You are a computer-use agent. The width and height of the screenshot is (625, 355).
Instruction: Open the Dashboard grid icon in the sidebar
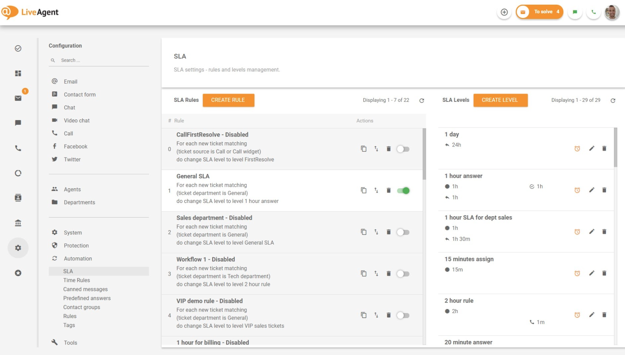[x=18, y=73]
